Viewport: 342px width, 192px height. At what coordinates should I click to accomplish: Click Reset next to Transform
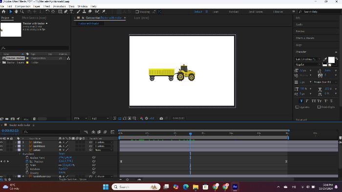pyautogui.click(x=62, y=154)
